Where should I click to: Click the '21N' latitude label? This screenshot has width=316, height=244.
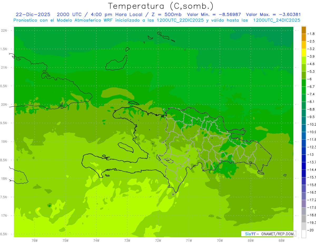4,67
